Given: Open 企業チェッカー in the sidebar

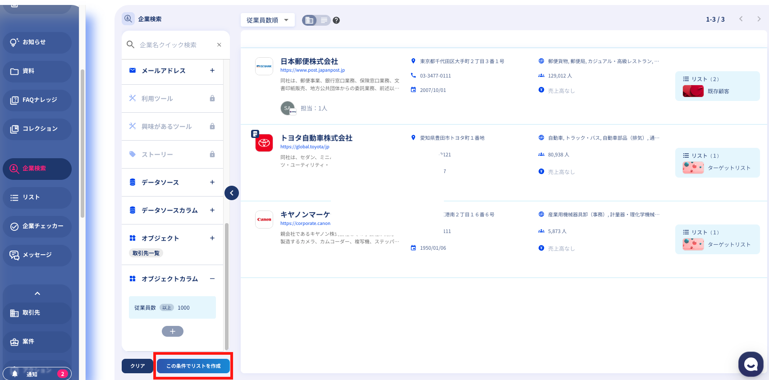Looking at the screenshot, I should click(x=37, y=226).
